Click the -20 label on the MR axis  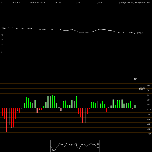tap(148, 115)
